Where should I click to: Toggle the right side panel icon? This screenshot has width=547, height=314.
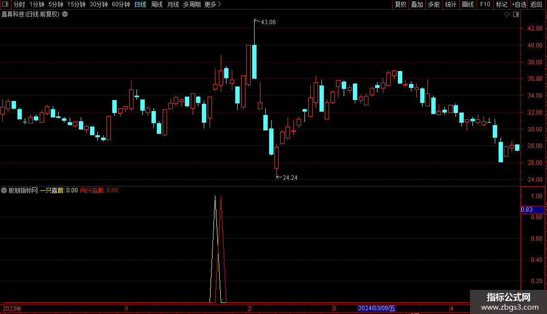pyautogui.click(x=516, y=14)
